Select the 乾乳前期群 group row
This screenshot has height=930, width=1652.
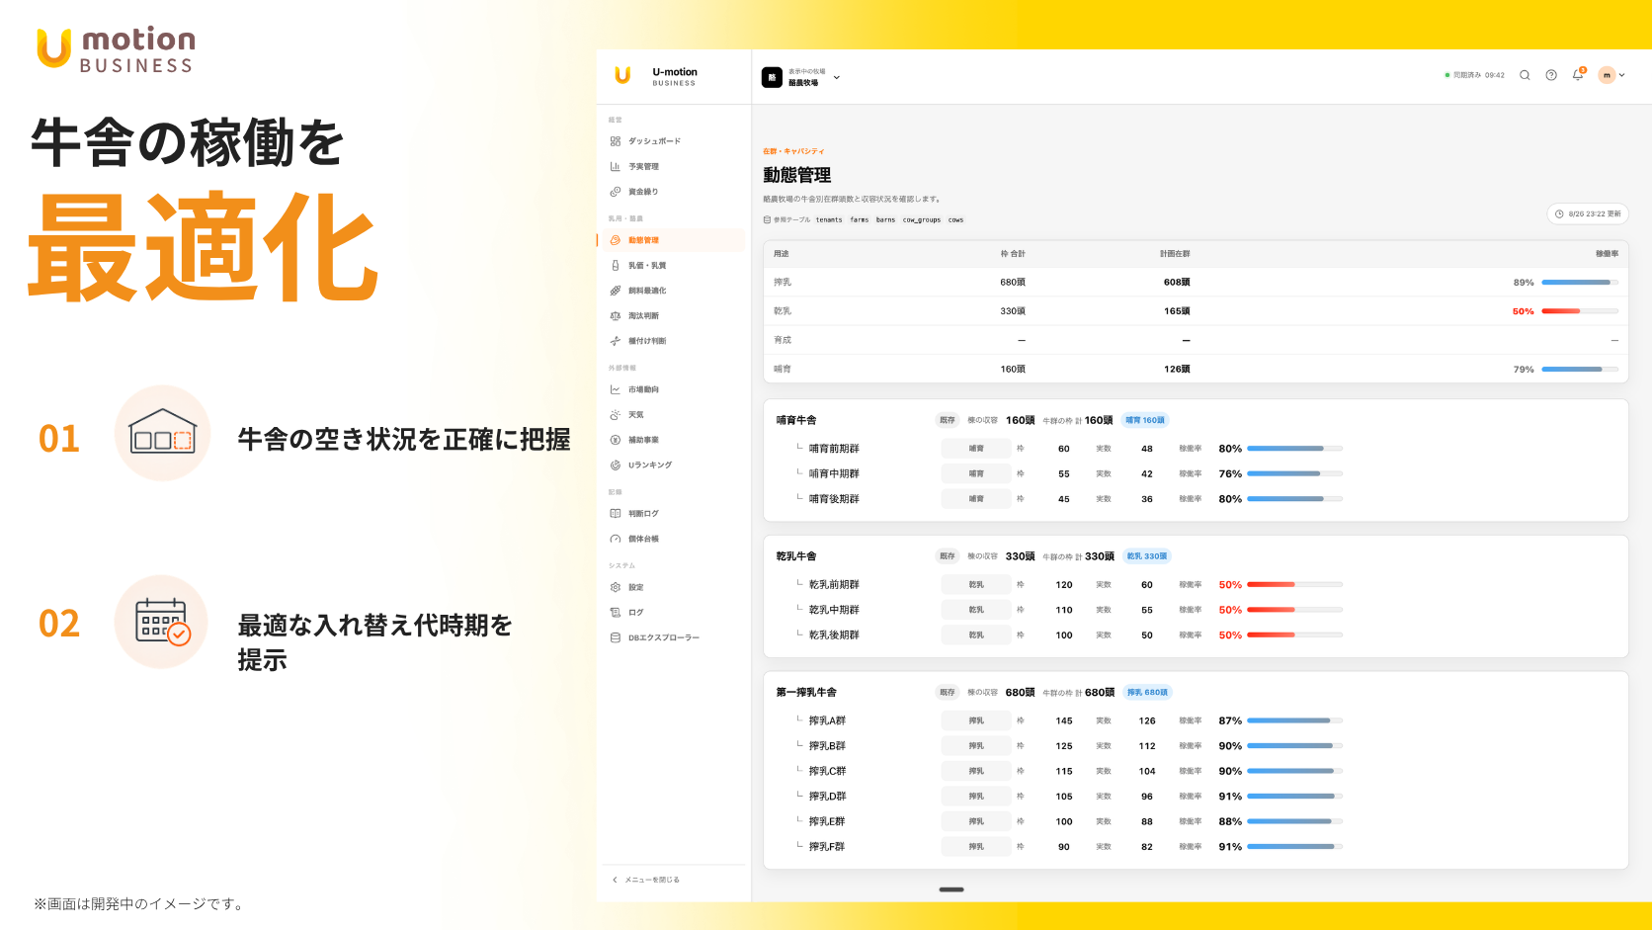pos(1059,585)
